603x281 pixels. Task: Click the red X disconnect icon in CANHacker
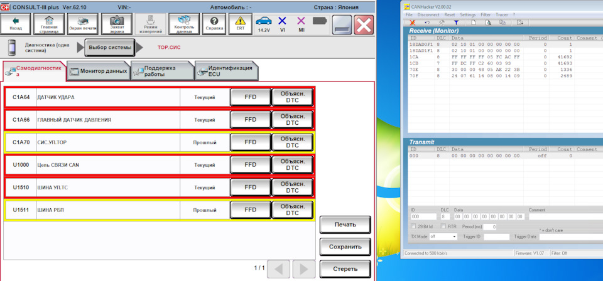(412, 23)
